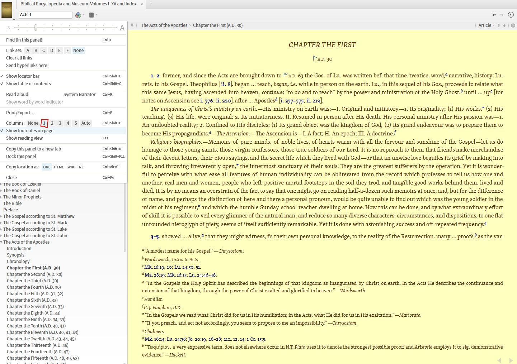Follow footnote link Mk. 16:19
This screenshot has height=364, width=517.
[155, 267]
